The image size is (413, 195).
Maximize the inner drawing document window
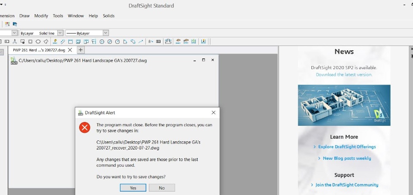pos(203,60)
